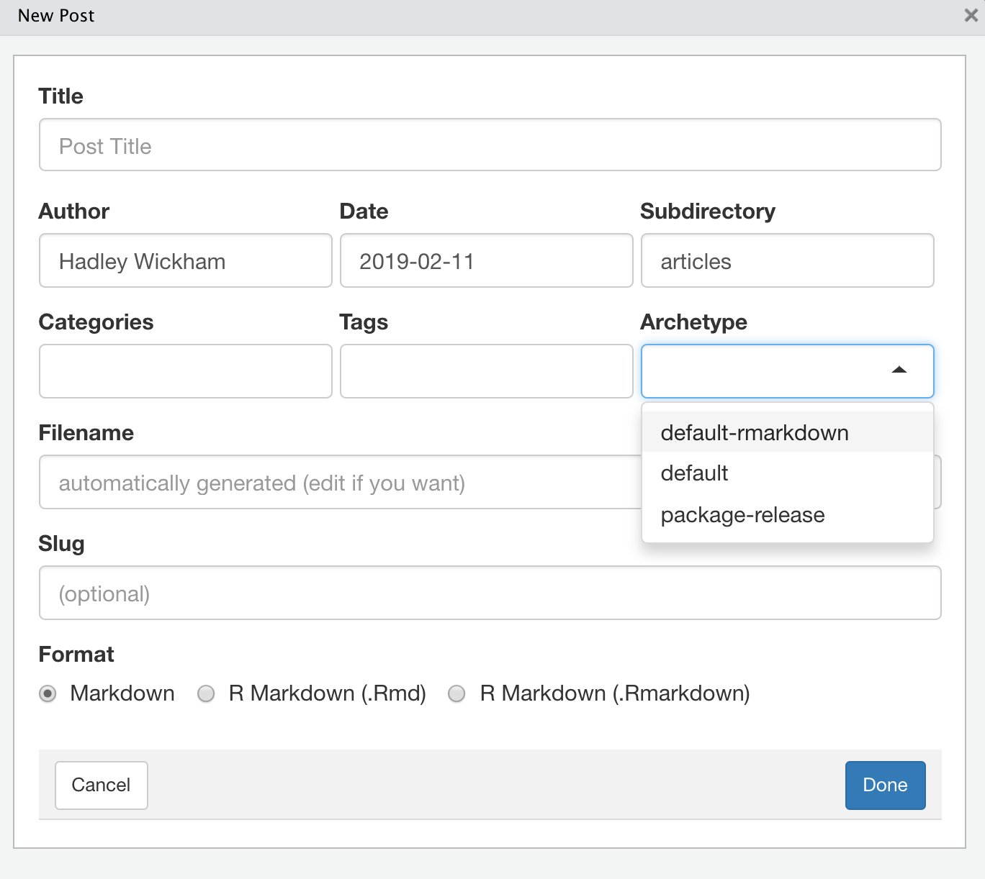Click the Post Title input field
This screenshot has height=879, width=985.
490,145
